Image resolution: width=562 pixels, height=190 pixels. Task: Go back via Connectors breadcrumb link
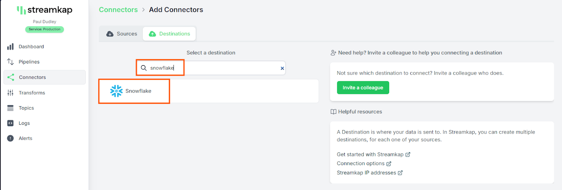click(118, 10)
